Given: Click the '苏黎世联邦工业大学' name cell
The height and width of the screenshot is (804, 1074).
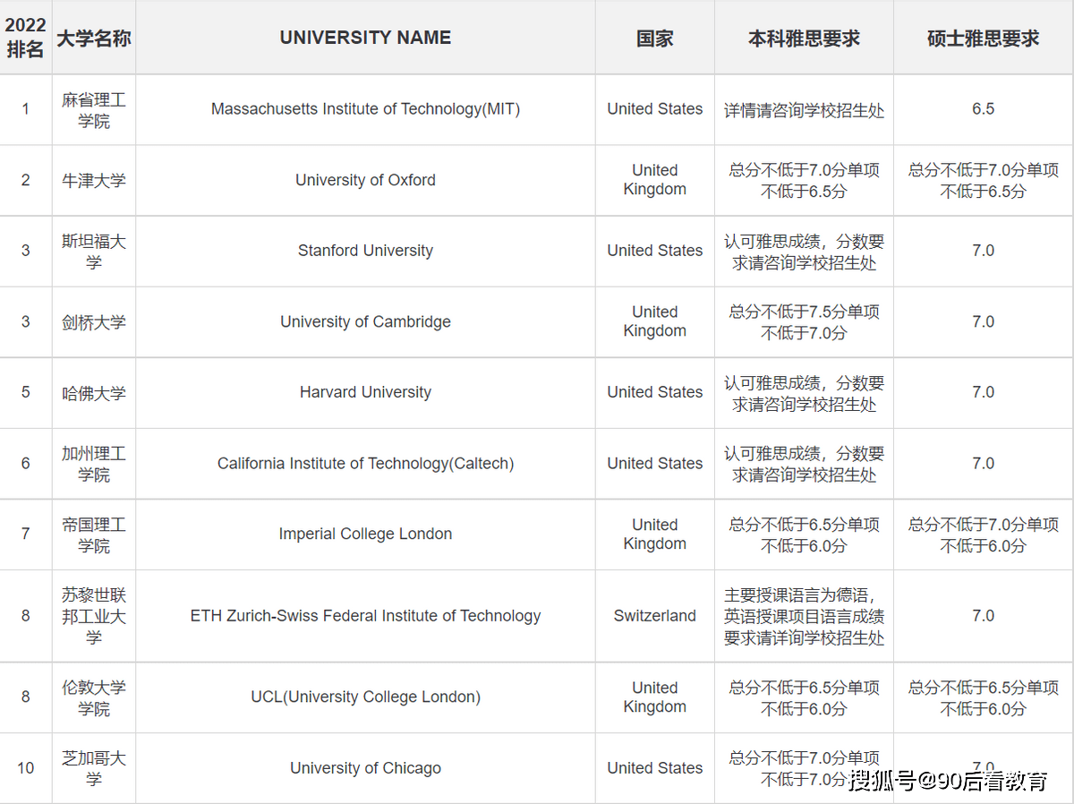Looking at the screenshot, I should tap(94, 616).
